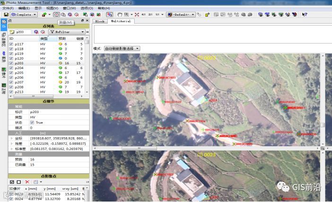Open the dropdown arrow next to 1:1 zoom
This screenshot has height=202, width=332.
162,15
